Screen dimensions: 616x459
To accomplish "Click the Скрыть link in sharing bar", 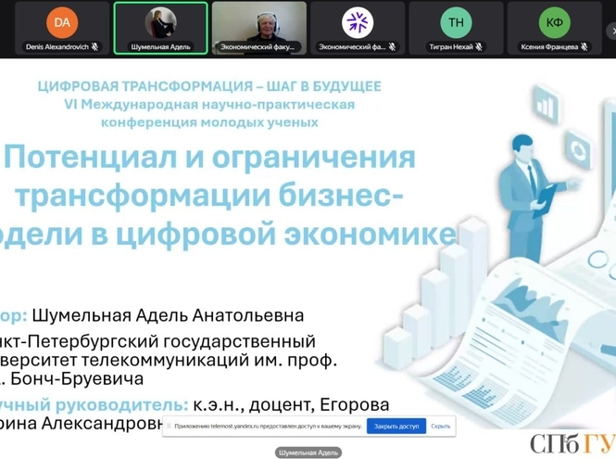I will tap(440, 426).
